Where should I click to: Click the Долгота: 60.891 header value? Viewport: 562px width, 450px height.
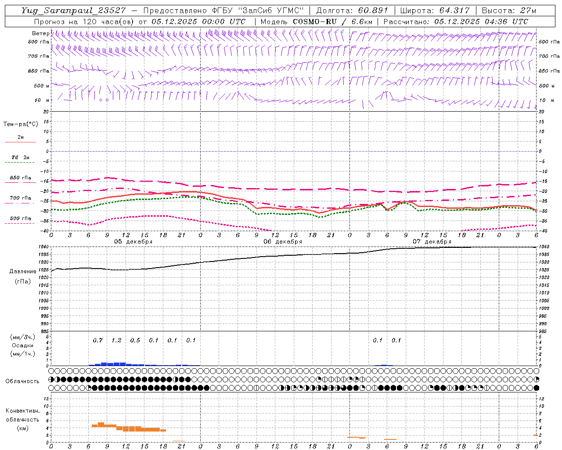(x=352, y=11)
